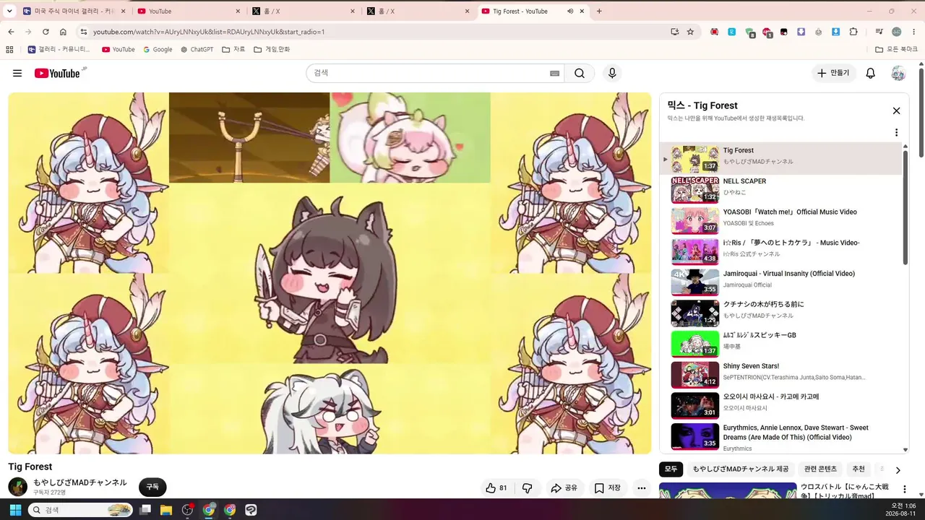Open the ChatGPT bookmark
Screen dimensions: 925x520
pos(197,49)
